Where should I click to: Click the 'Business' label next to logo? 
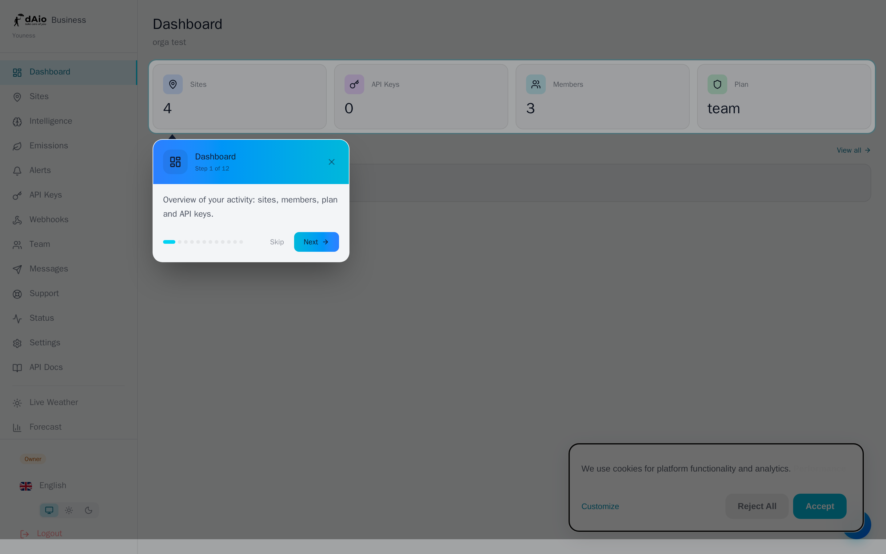click(x=69, y=20)
